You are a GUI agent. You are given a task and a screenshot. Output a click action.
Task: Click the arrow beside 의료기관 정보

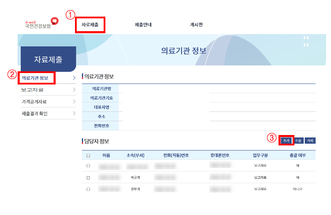74,78
